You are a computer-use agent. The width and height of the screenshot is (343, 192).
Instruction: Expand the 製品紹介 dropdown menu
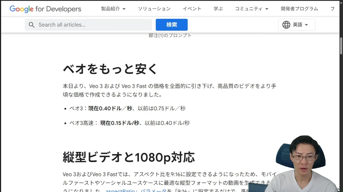(113, 9)
